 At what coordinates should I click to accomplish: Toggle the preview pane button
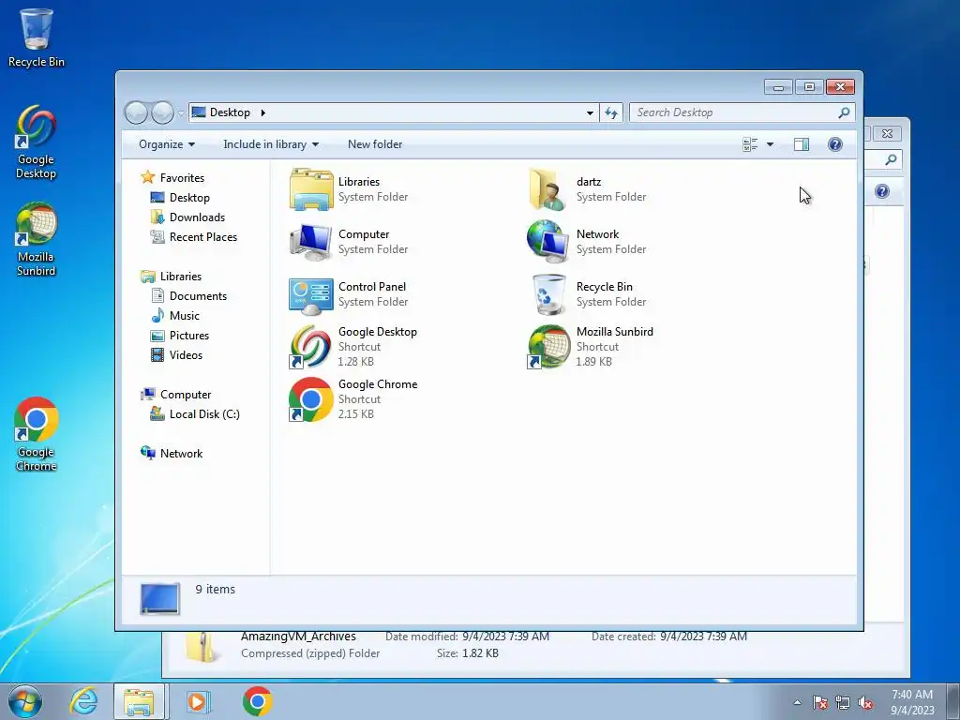(802, 144)
